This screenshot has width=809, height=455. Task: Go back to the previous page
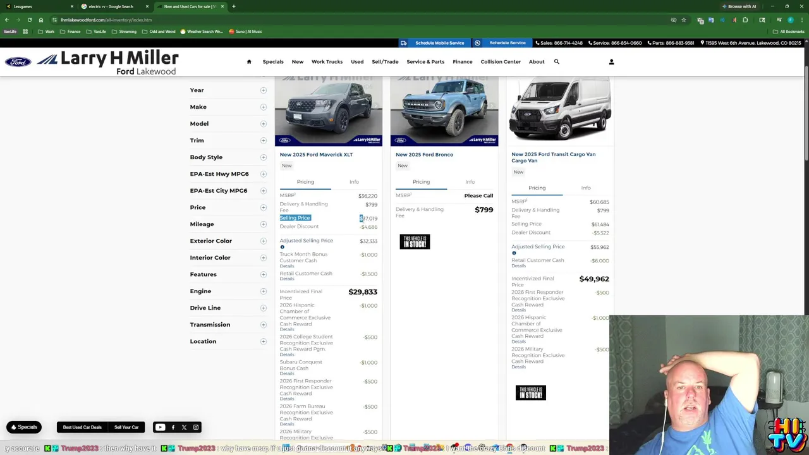pyautogui.click(x=7, y=20)
